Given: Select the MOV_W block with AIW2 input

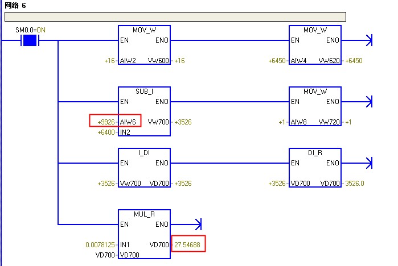Looking at the screenshot, I should (x=144, y=45).
